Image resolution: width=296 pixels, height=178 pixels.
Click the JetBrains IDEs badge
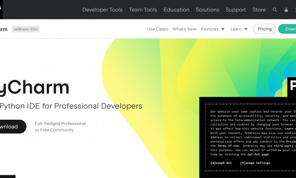pyautogui.click(x=26, y=29)
